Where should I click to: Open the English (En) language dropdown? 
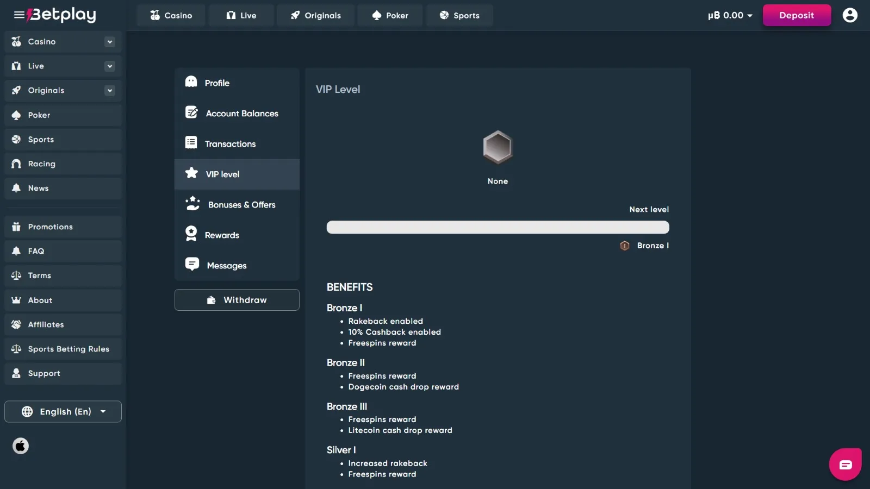[x=63, y=411]
